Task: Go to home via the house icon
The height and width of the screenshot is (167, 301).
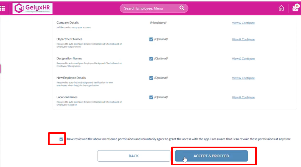Action: pos(281,8)
